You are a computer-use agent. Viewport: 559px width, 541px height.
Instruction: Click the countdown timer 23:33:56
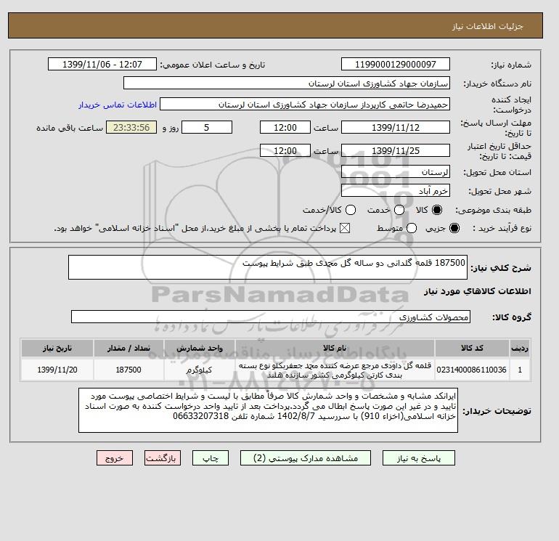131,127
